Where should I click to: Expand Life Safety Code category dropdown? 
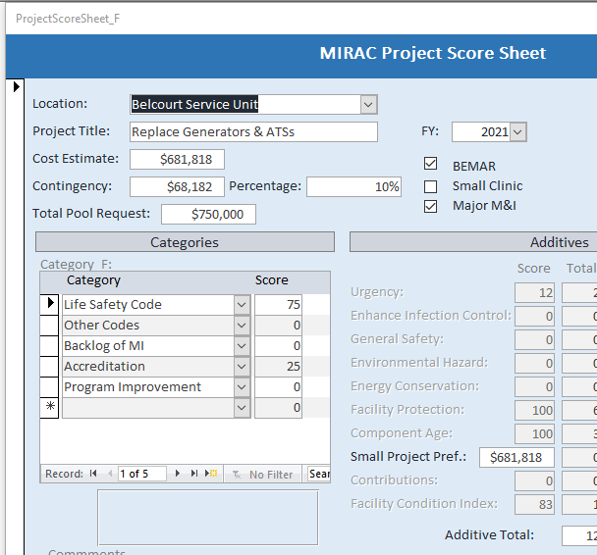[x=242, y=305]
